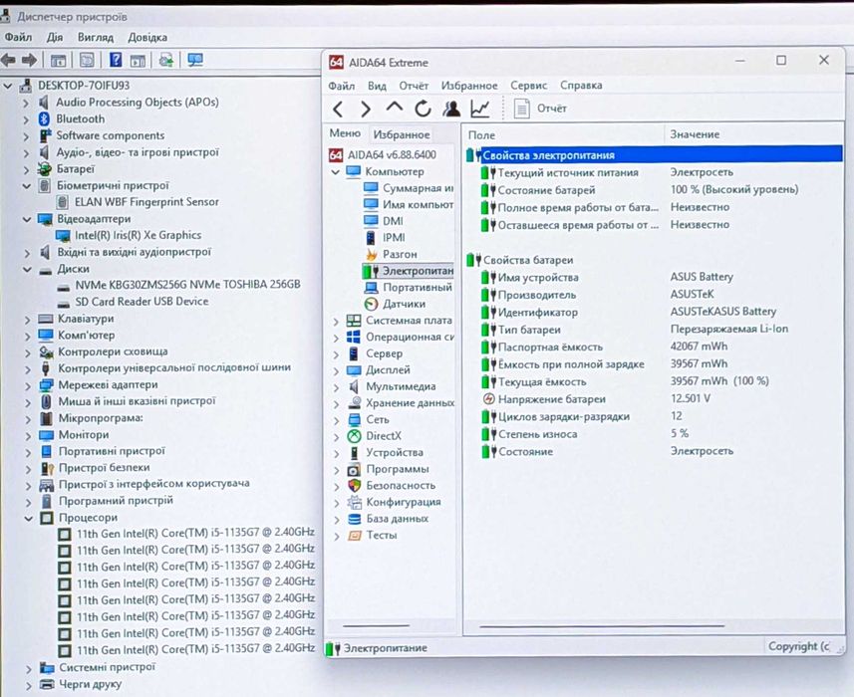Screen dimensions: 854x697
Task: Click the Поле column header
Action: tap(481, 135)
